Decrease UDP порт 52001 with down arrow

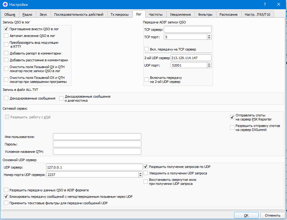click(209, 67)
